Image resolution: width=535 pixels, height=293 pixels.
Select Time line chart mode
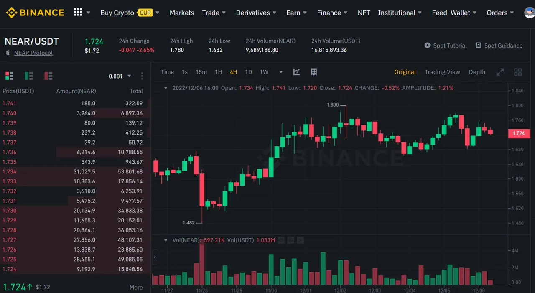click(x=167, y=72)
